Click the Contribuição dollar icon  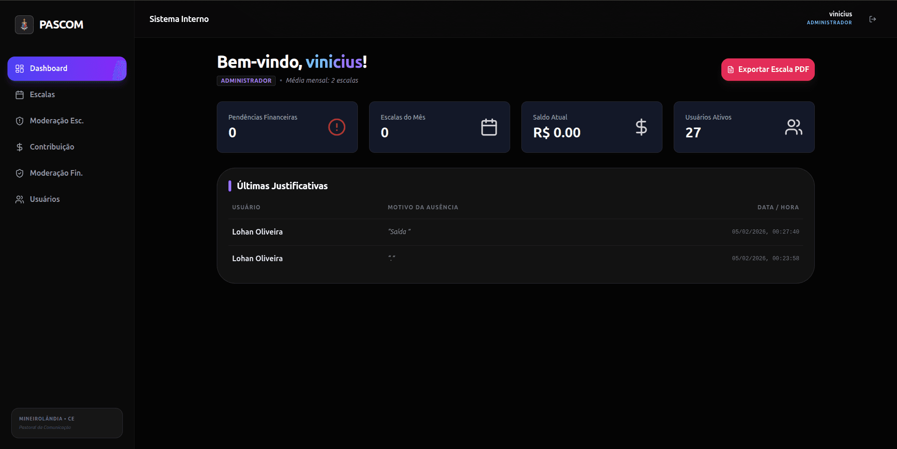(20, 147)
